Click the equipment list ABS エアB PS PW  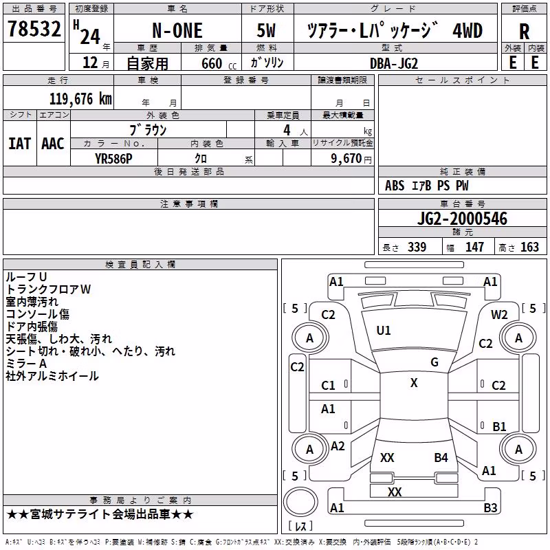coord(426,186)
